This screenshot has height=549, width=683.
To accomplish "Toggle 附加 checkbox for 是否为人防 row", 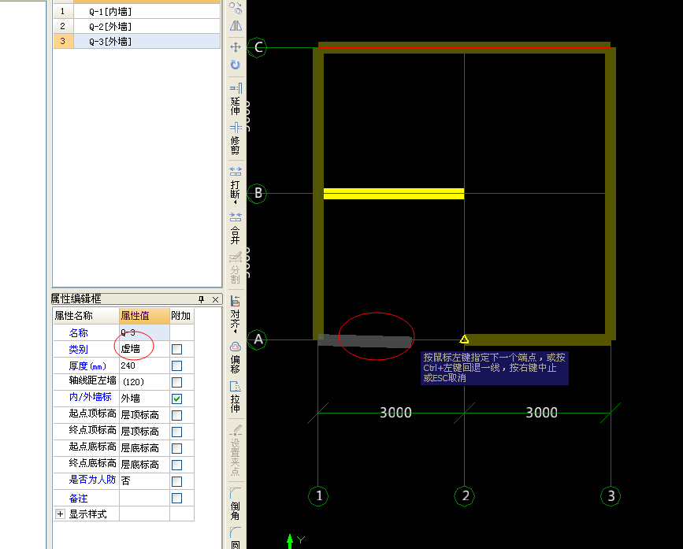I will coord(176,481).
